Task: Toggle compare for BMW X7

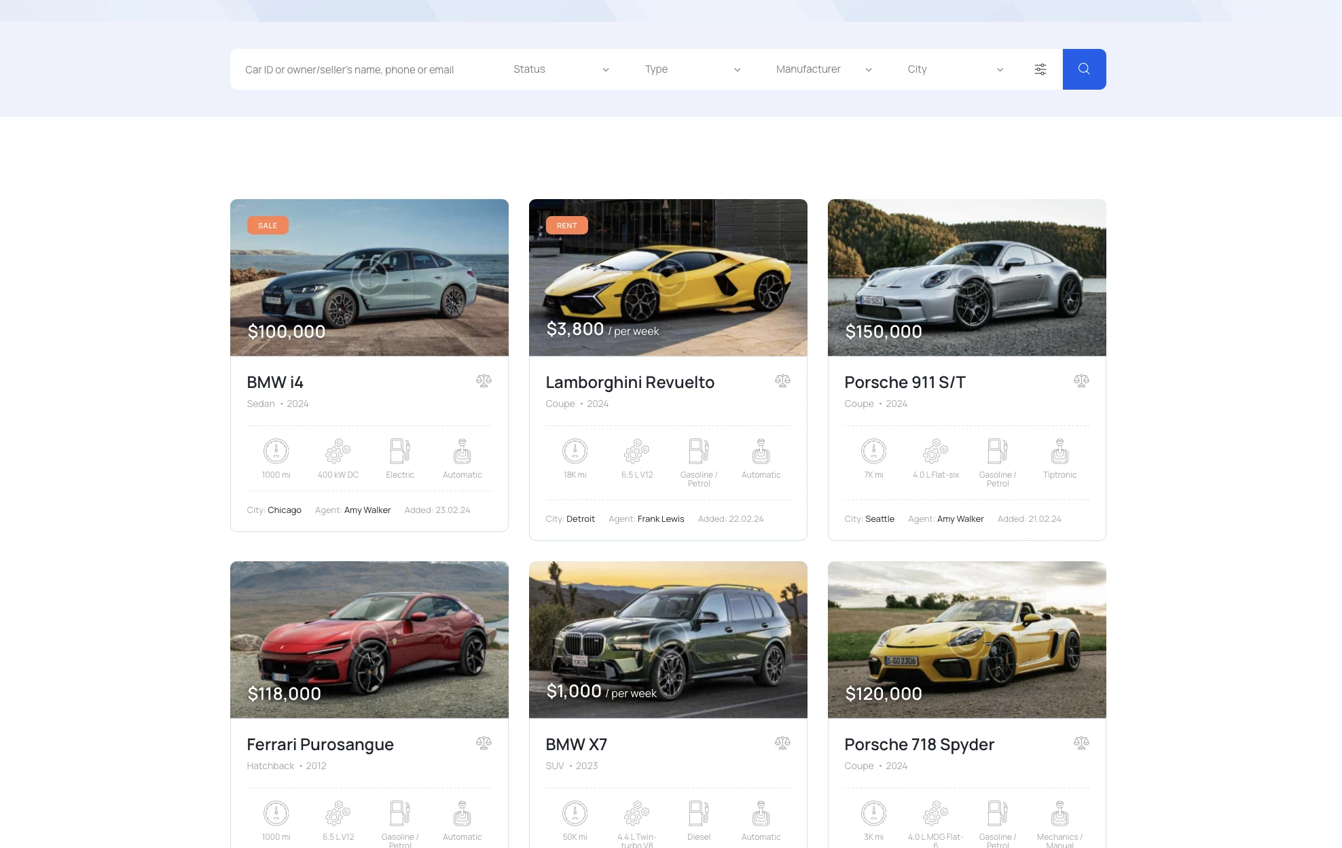Action: (782, 743)
